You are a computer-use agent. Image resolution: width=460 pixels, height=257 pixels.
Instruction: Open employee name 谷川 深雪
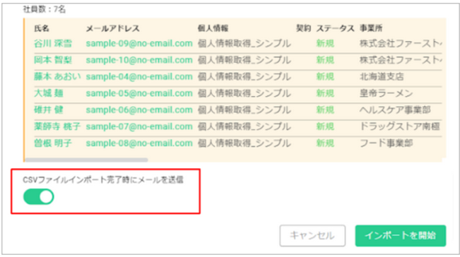tap(53, 43)
